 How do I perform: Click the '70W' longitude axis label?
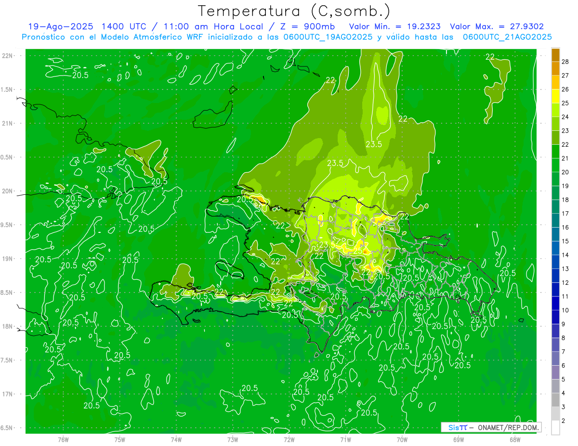(402, 439)
